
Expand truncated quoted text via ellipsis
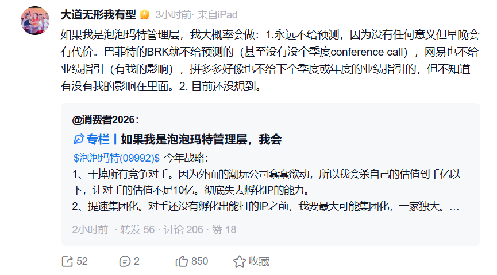click(x=454, y=205)
